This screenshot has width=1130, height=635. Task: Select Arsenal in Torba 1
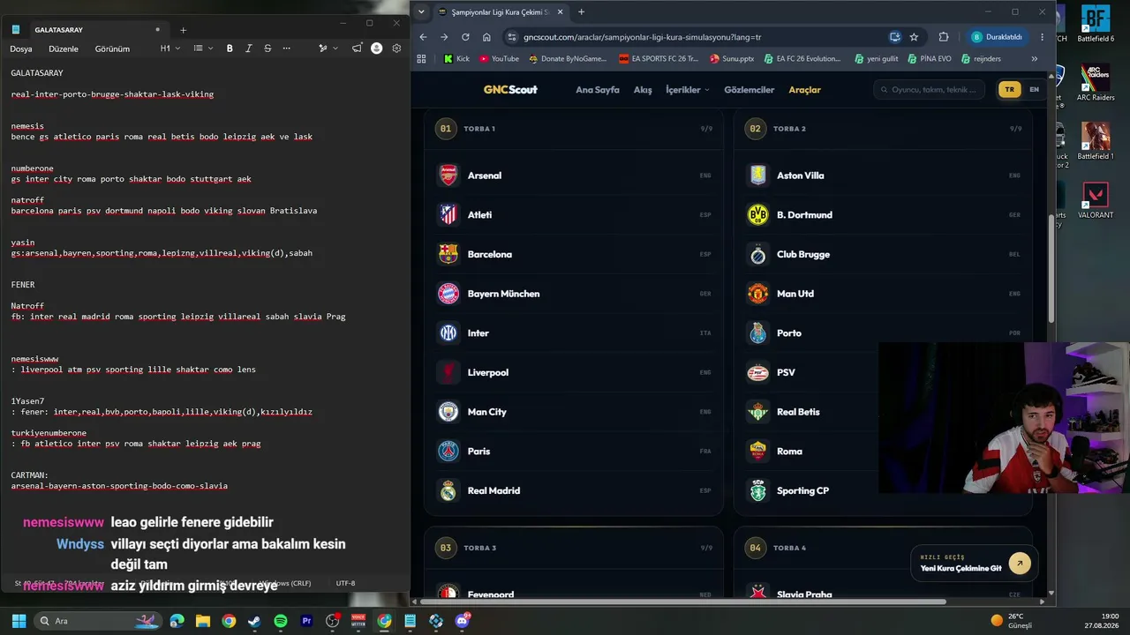tap(574, 176)
